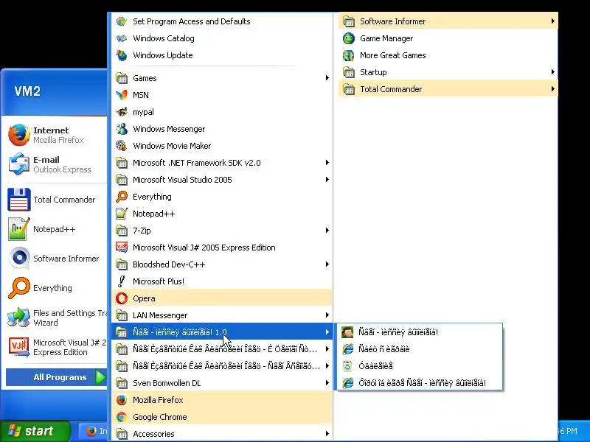The height and width of the screenshot is (442, 590).
Task: Click the Windows Movie Maker reel icon
Action: tap(122, 146)
